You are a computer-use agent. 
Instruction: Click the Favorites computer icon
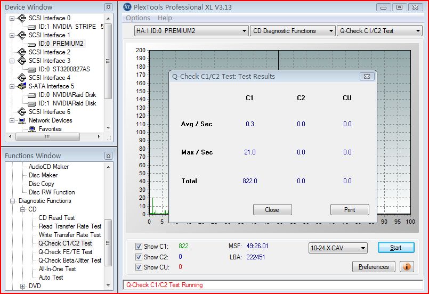[x=32, y=129]
